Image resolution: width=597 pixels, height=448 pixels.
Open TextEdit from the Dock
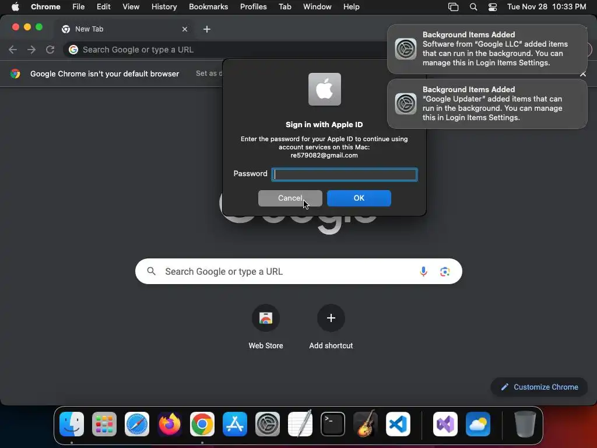[x=300, y=423]
